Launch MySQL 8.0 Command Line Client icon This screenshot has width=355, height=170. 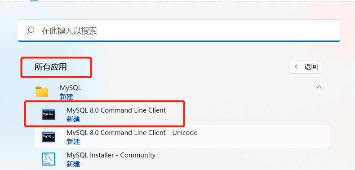tap(49, 114)
